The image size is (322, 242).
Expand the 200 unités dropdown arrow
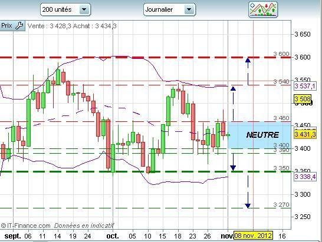[x=84, y=9]
